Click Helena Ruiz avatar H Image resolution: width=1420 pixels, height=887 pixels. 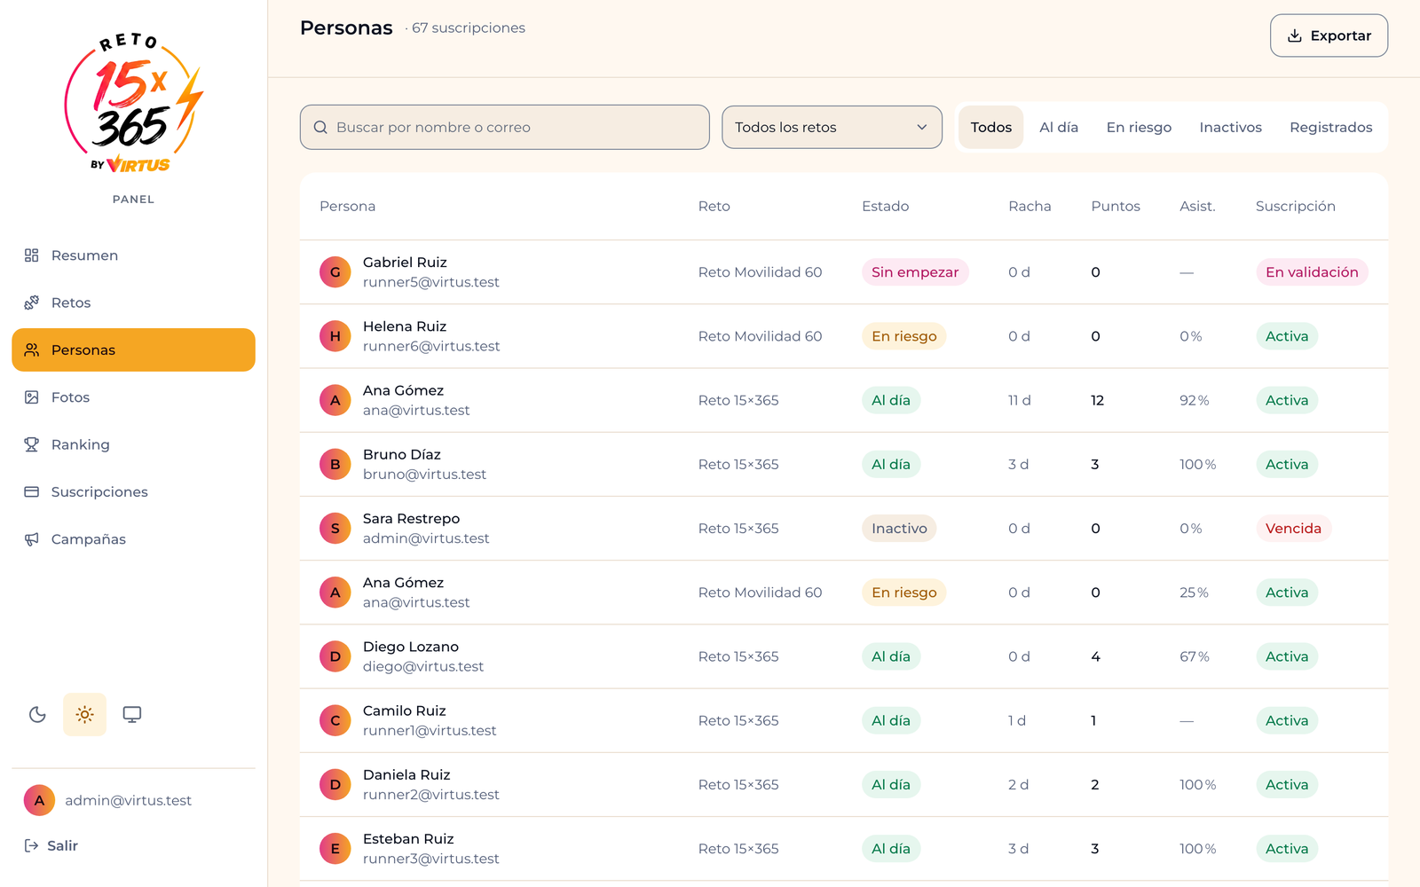(335, 336)
